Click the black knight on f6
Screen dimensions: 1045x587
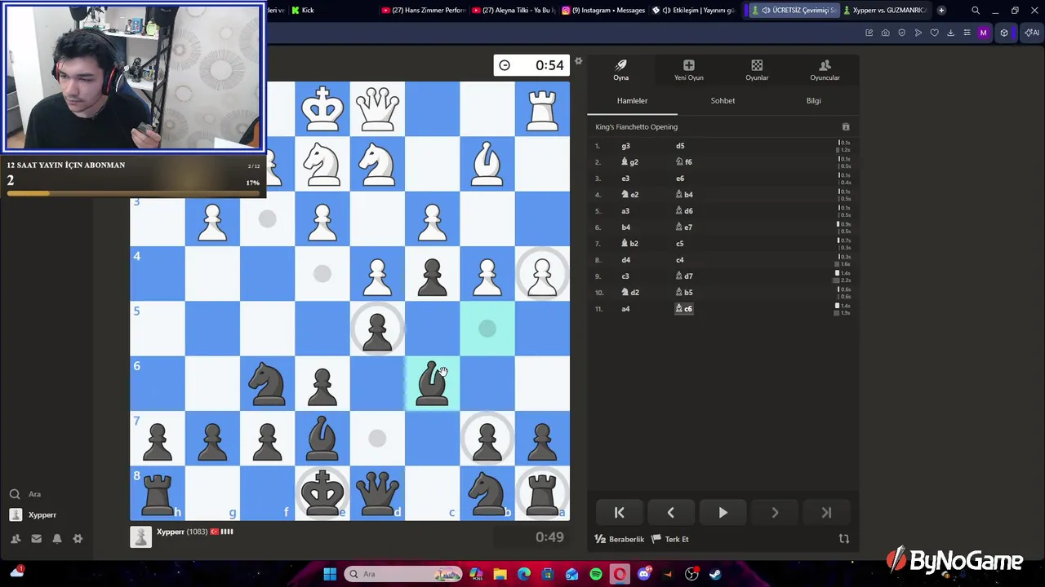[267, 383]
